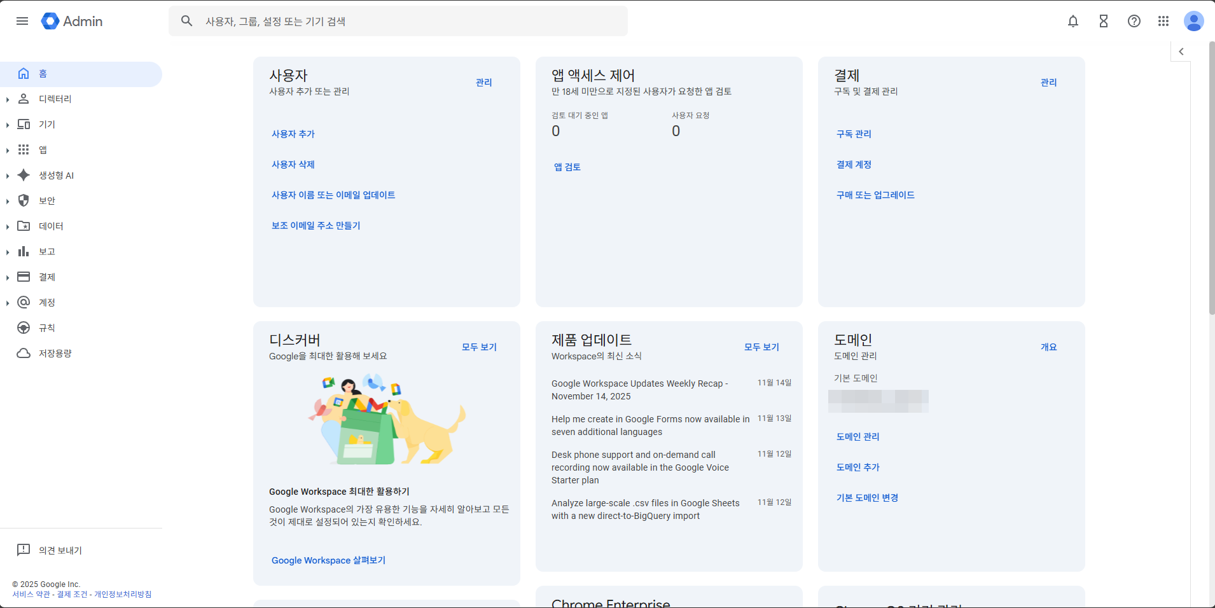Click the 앱 grid icon in sidebar
This screenshot has width=1215, height=608.
click(24, 149)
